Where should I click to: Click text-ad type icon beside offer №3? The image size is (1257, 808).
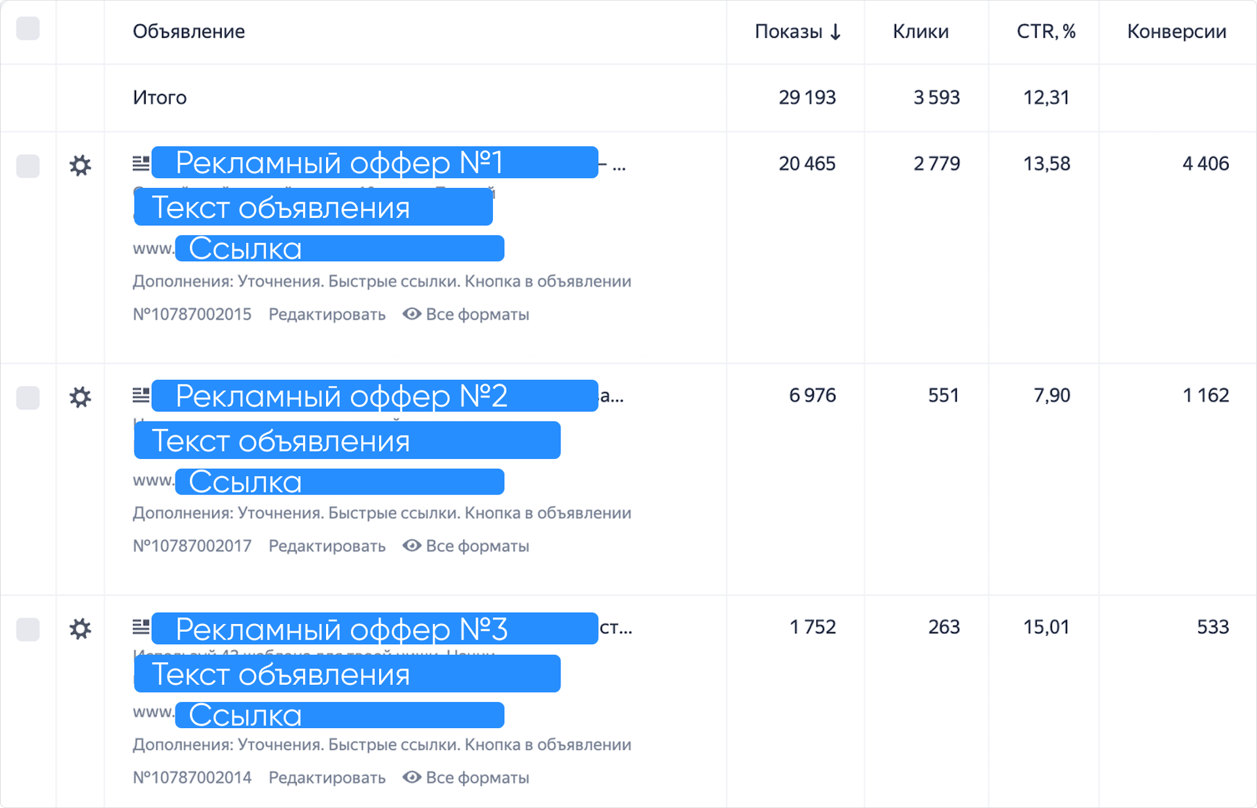tap(141, 627)
